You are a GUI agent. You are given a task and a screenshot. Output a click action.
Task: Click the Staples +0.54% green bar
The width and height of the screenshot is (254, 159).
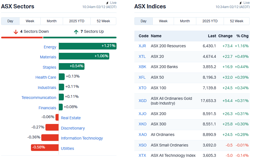pos(72,66)
